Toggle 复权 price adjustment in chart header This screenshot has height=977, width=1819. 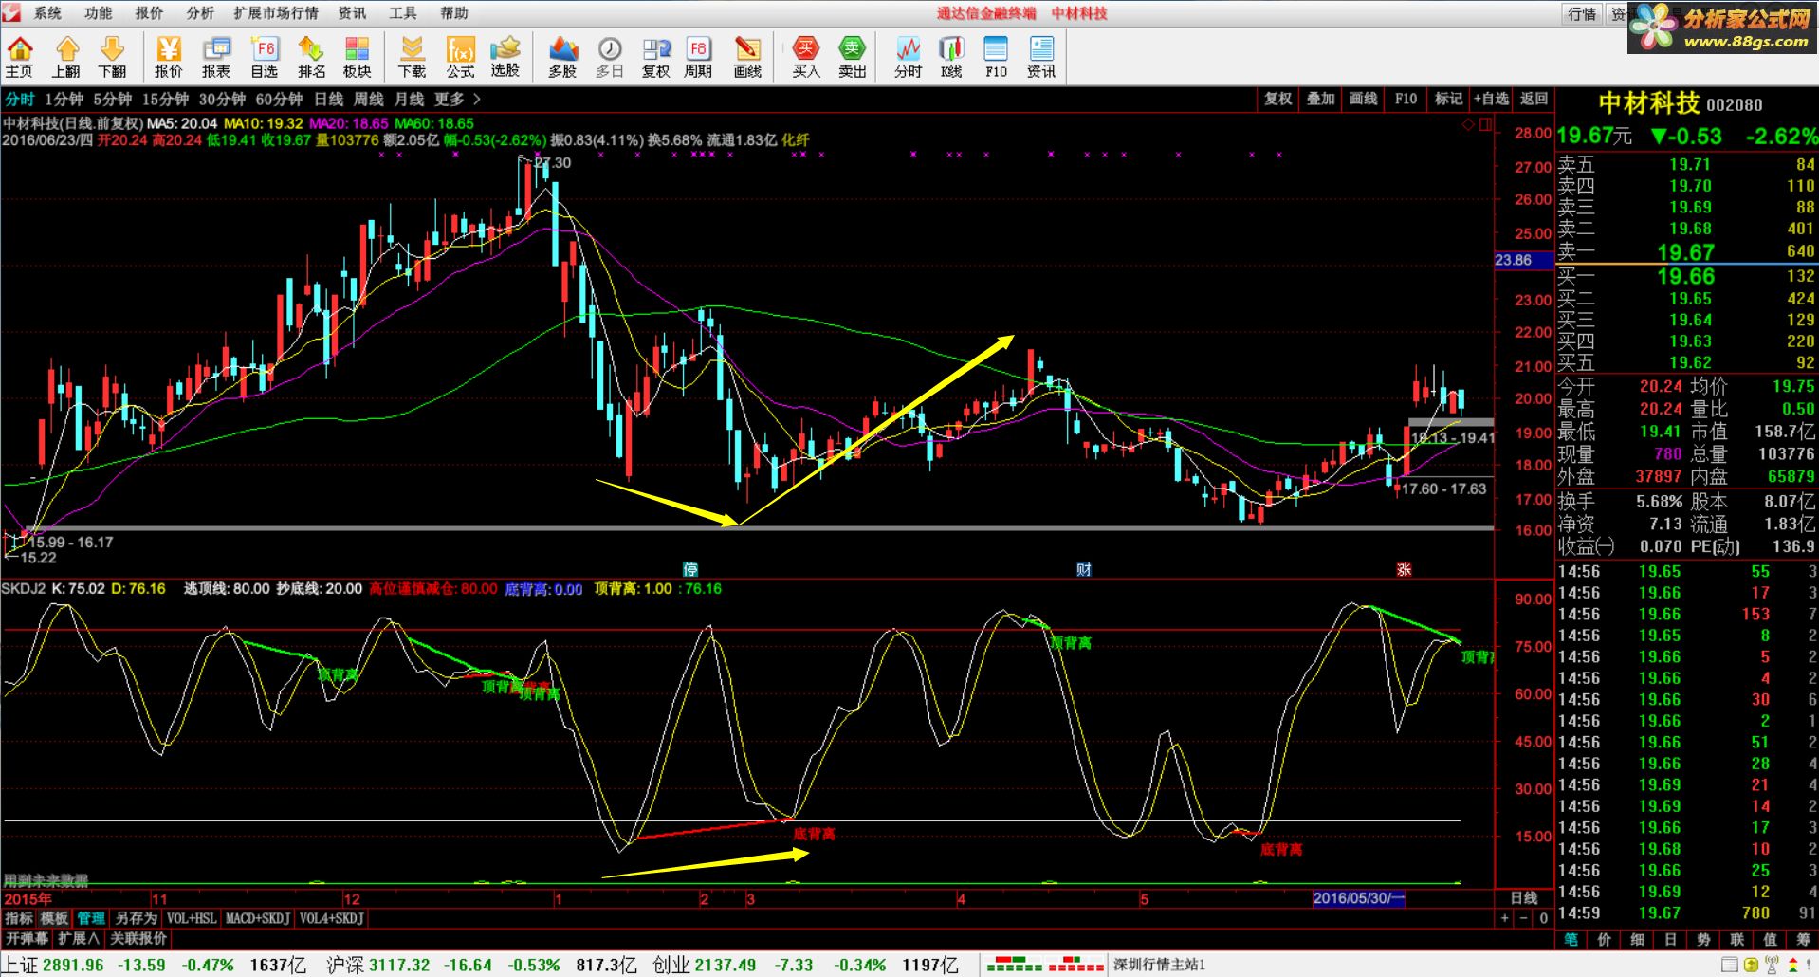[x=1278, y=99]
